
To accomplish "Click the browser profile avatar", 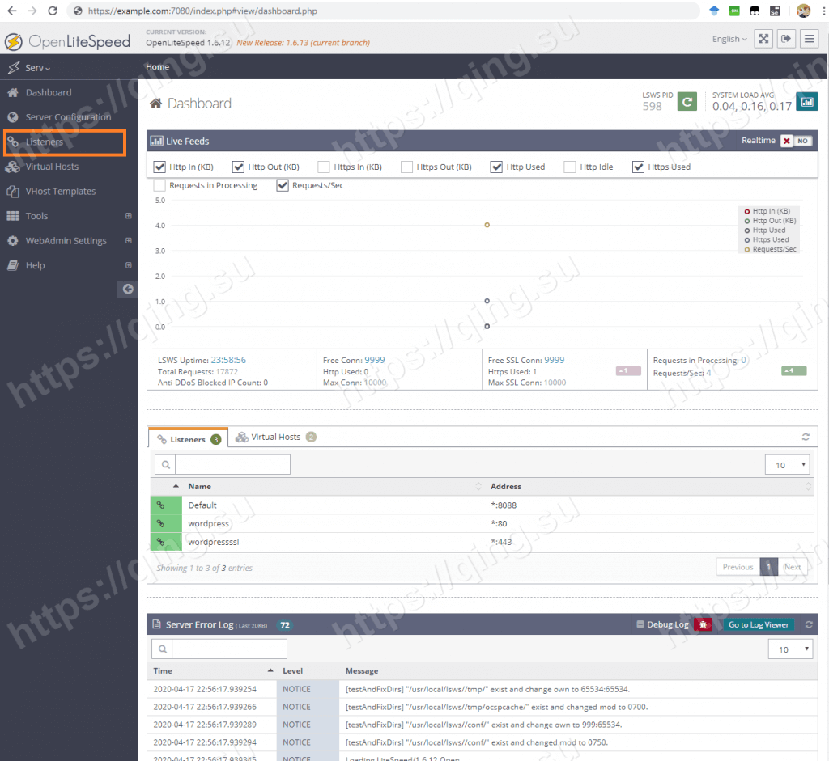I will [x=803, y=11].
